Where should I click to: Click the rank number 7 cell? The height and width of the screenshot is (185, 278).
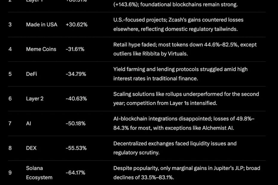tap(10, 123)
